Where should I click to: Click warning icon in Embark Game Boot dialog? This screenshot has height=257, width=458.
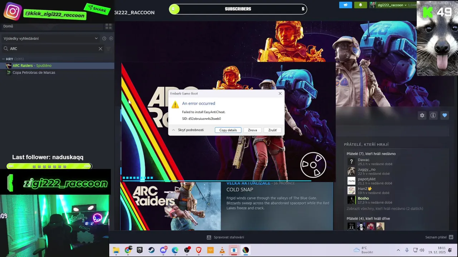(x=175, y=104)
